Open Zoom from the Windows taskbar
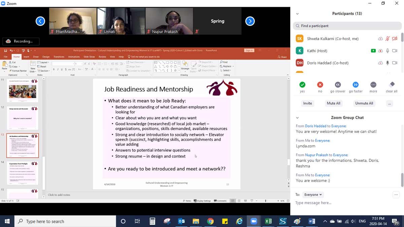 [x=254, y=221]
